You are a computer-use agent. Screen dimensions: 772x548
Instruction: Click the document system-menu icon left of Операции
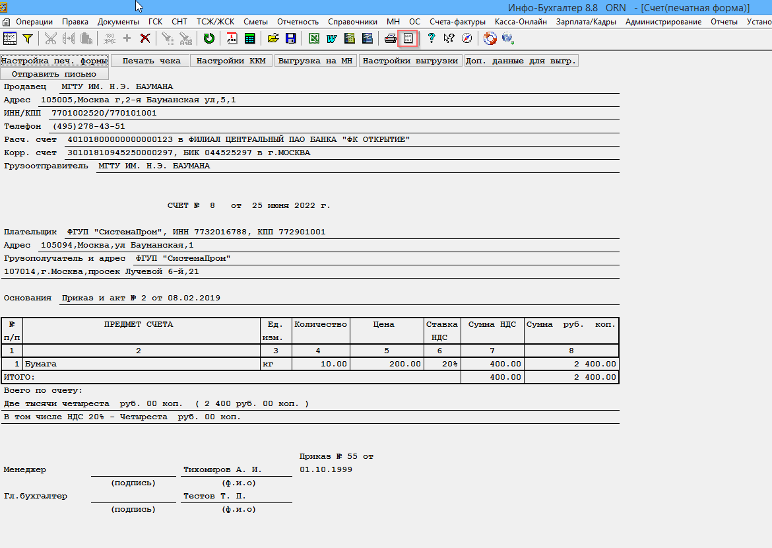6,22
